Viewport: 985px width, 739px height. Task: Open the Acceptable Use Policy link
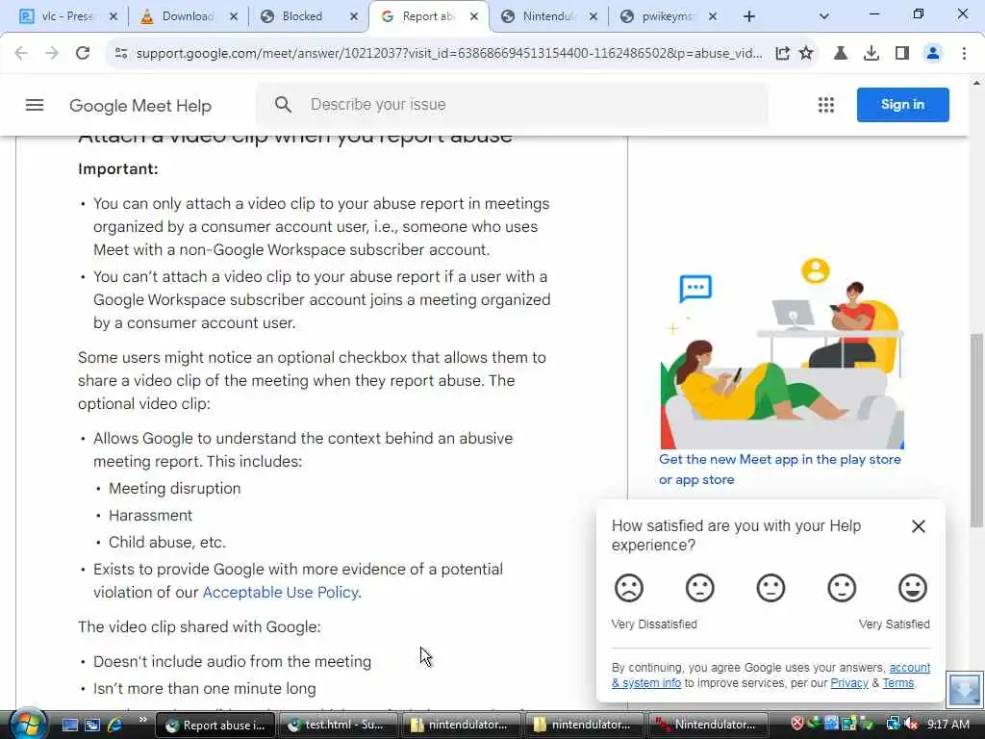(x=280, y=592)
